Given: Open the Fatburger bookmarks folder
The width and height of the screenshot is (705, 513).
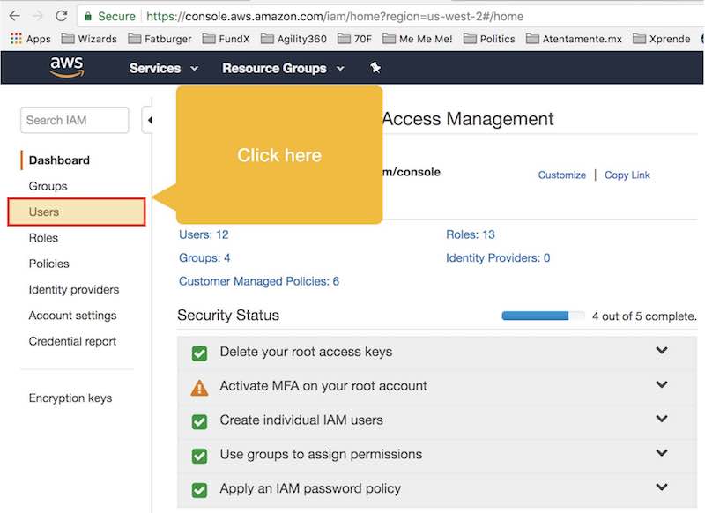Looking at the screenshot, I should pos(160,39).
